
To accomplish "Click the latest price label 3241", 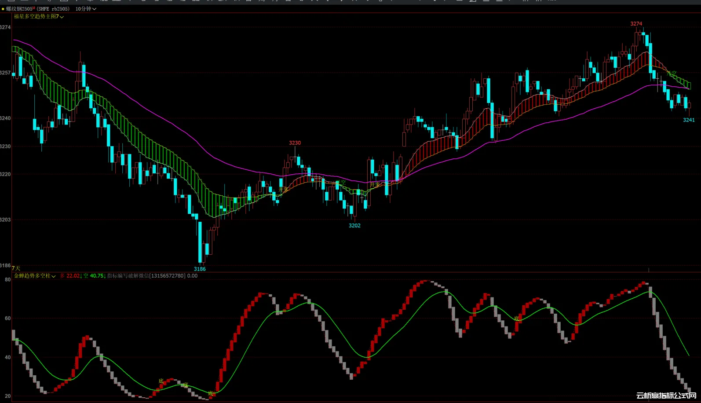I will [x=689, y=120].
